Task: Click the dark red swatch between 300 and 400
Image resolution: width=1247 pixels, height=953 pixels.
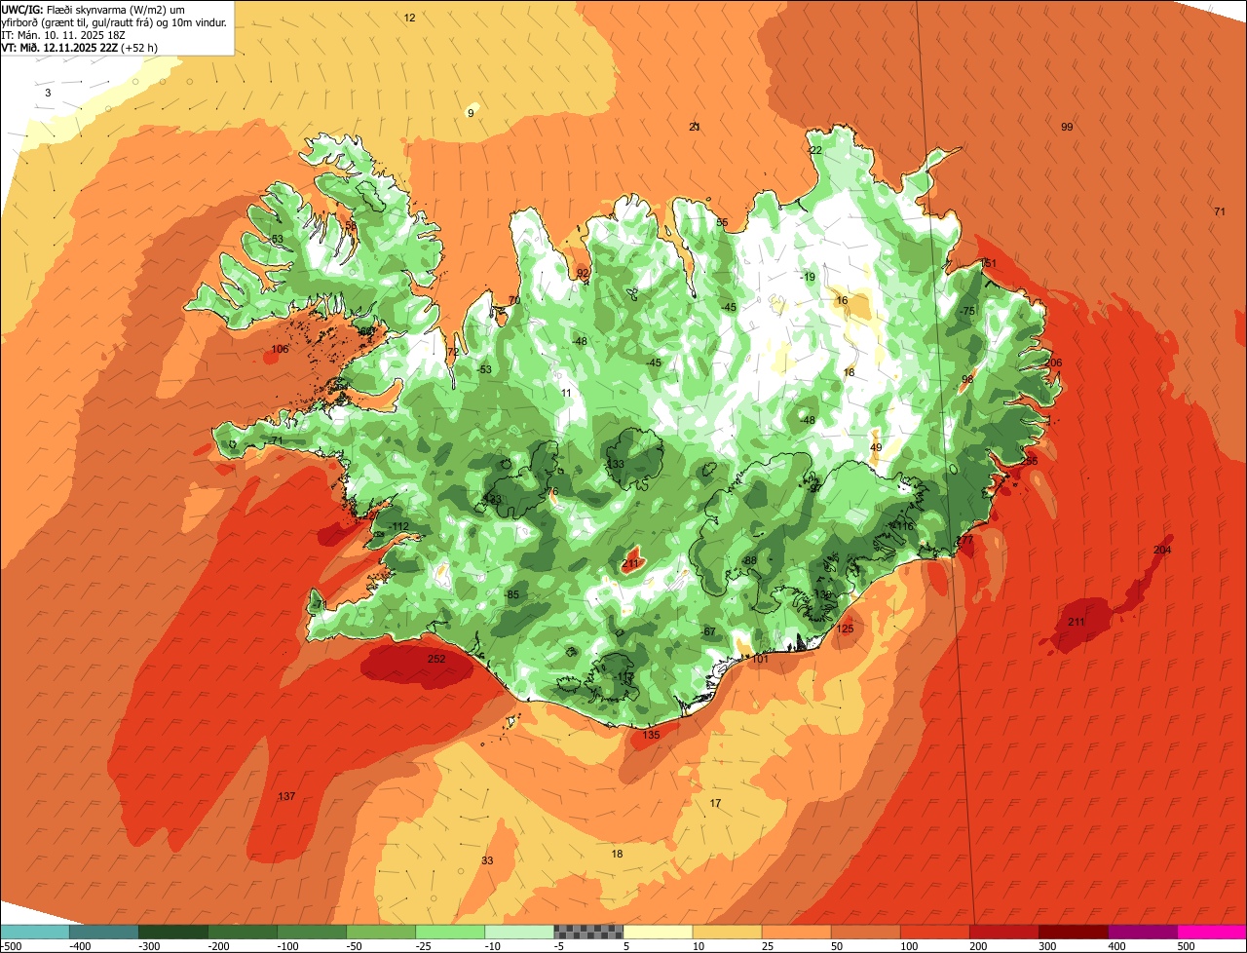Action: pyautogui.click(x=1074, y=932)
